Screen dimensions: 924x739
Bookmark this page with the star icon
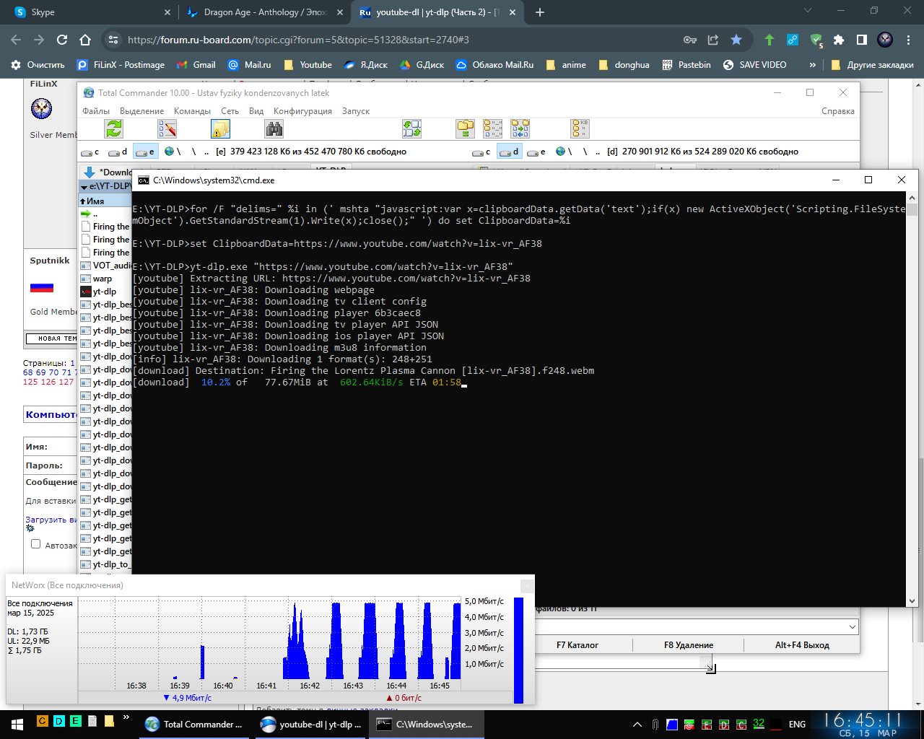736,40
